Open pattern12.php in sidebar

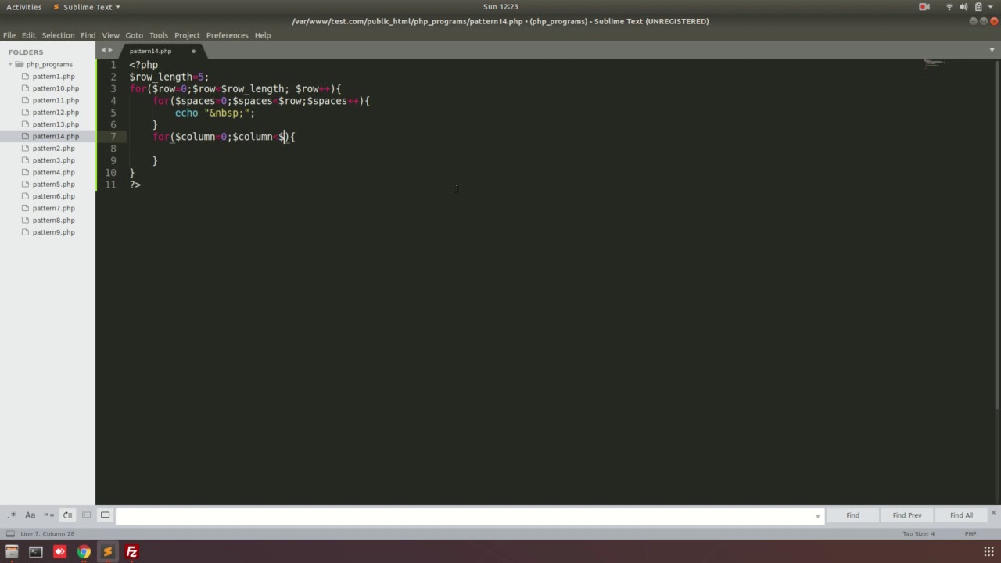[56, 113]
